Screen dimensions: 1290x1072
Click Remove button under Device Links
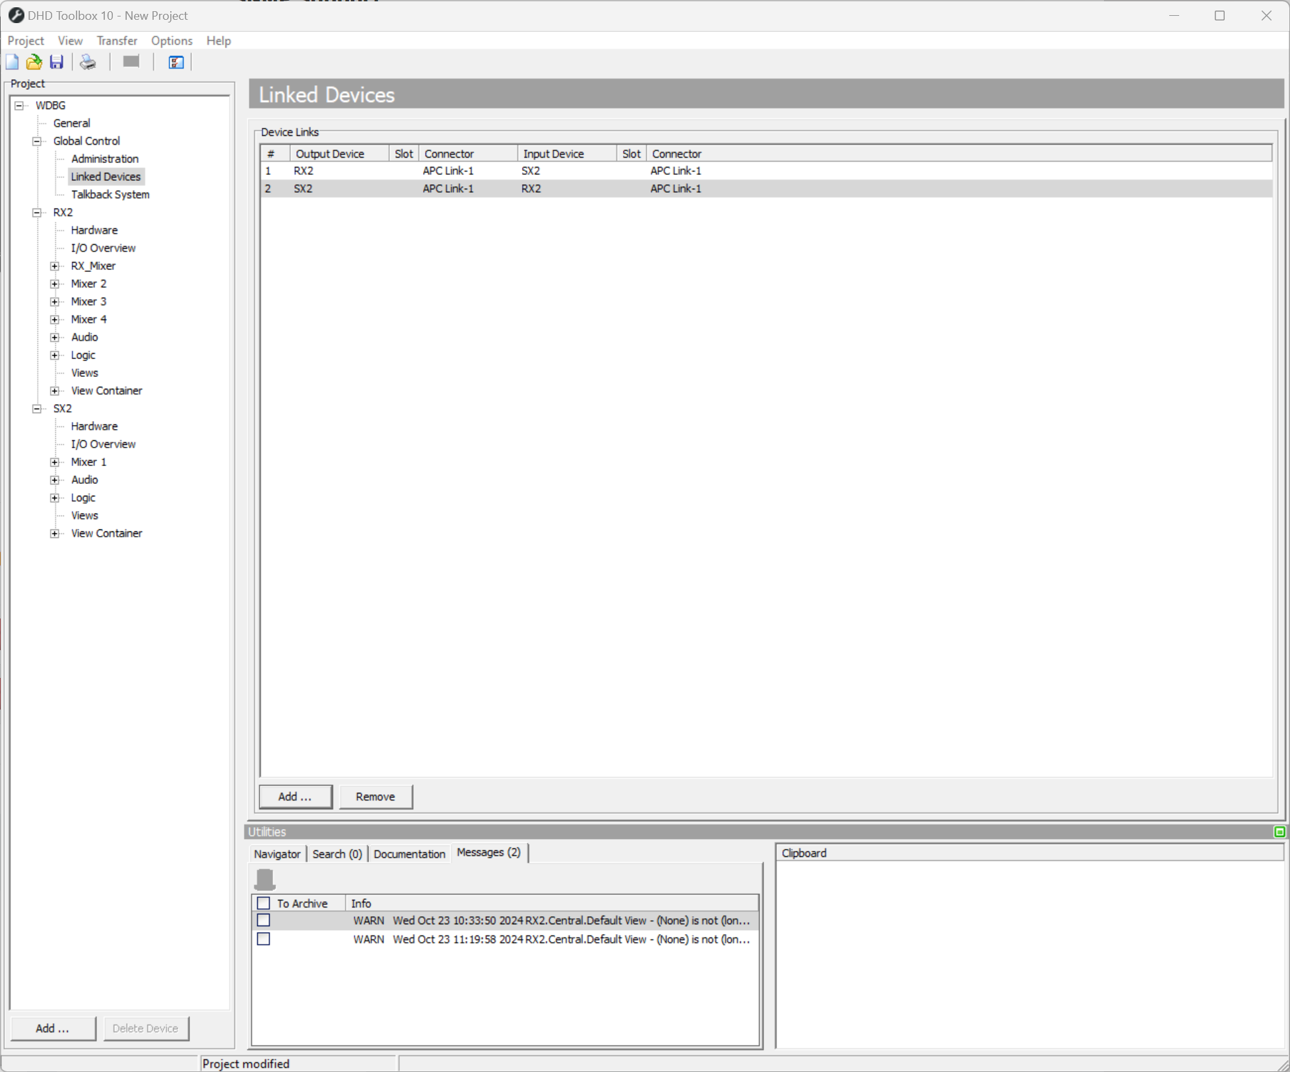[375, 797]
